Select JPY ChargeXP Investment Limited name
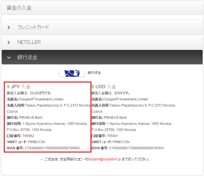 pyautogui.click(x=41, y=99)
